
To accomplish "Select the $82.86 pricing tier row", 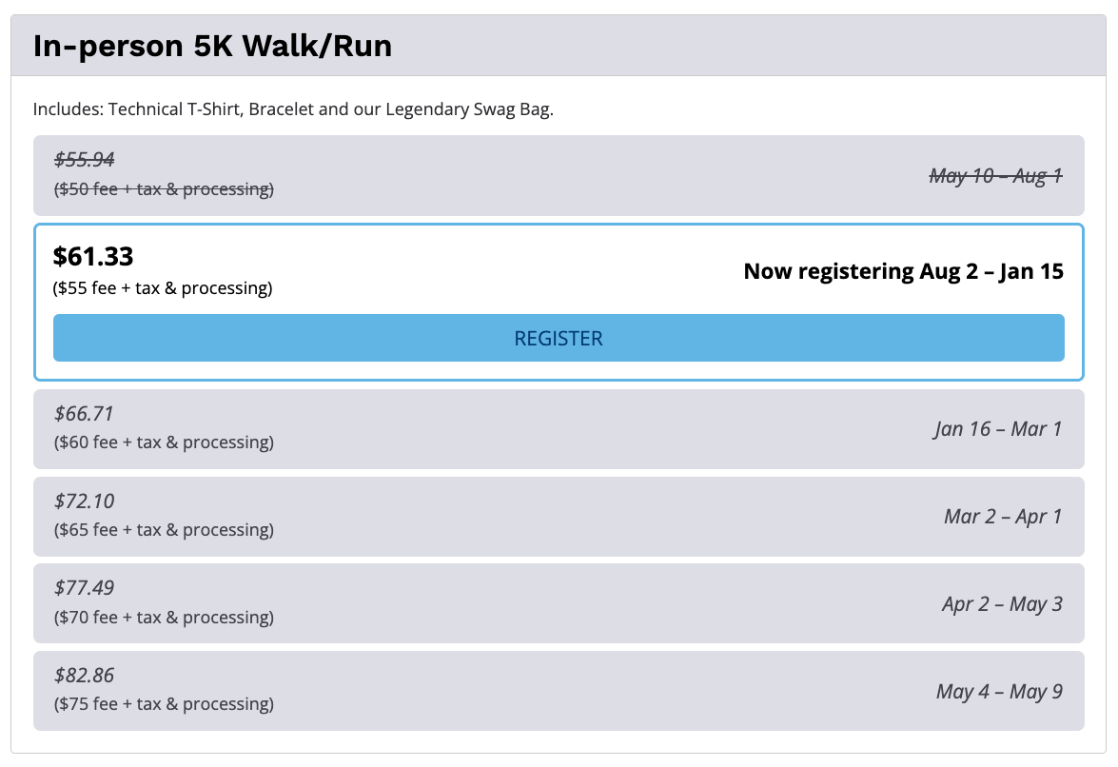I will pos(559,691).
